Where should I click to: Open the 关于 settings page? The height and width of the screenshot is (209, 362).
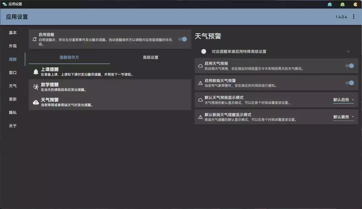tap(13, 126)
